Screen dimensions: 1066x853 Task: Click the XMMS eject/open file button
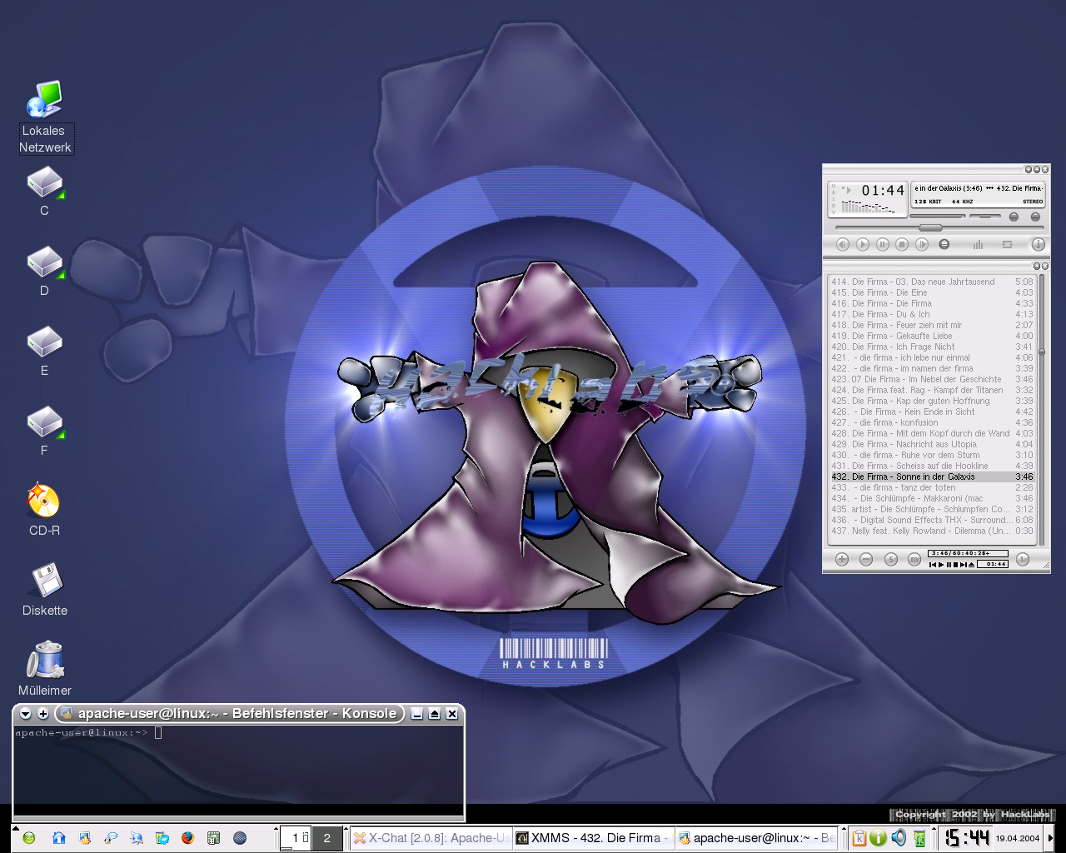tap(944, 244)
